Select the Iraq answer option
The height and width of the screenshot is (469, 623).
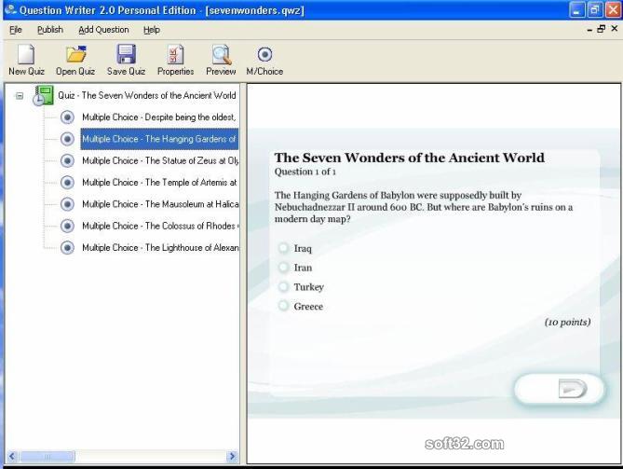coord(283,248)
